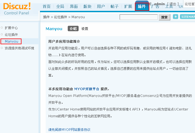Click the 搜索 search button
Image resolution: width=195 pixels, height=133 pixels.
pos(165,17)
